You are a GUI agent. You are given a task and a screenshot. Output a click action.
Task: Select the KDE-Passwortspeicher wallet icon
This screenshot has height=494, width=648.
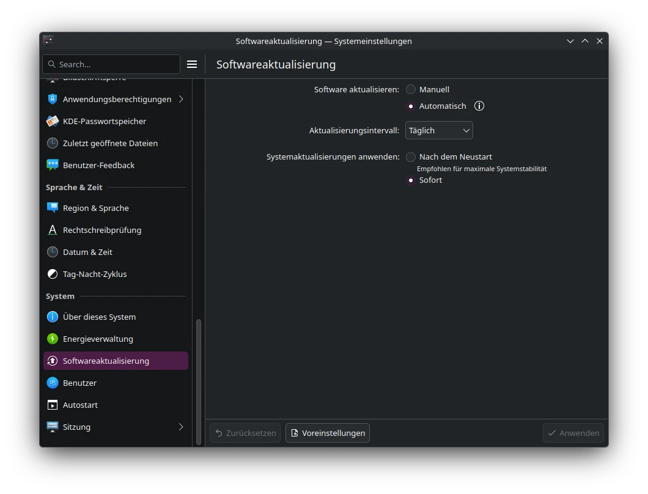pyautogui.click(x=53, y=121)
